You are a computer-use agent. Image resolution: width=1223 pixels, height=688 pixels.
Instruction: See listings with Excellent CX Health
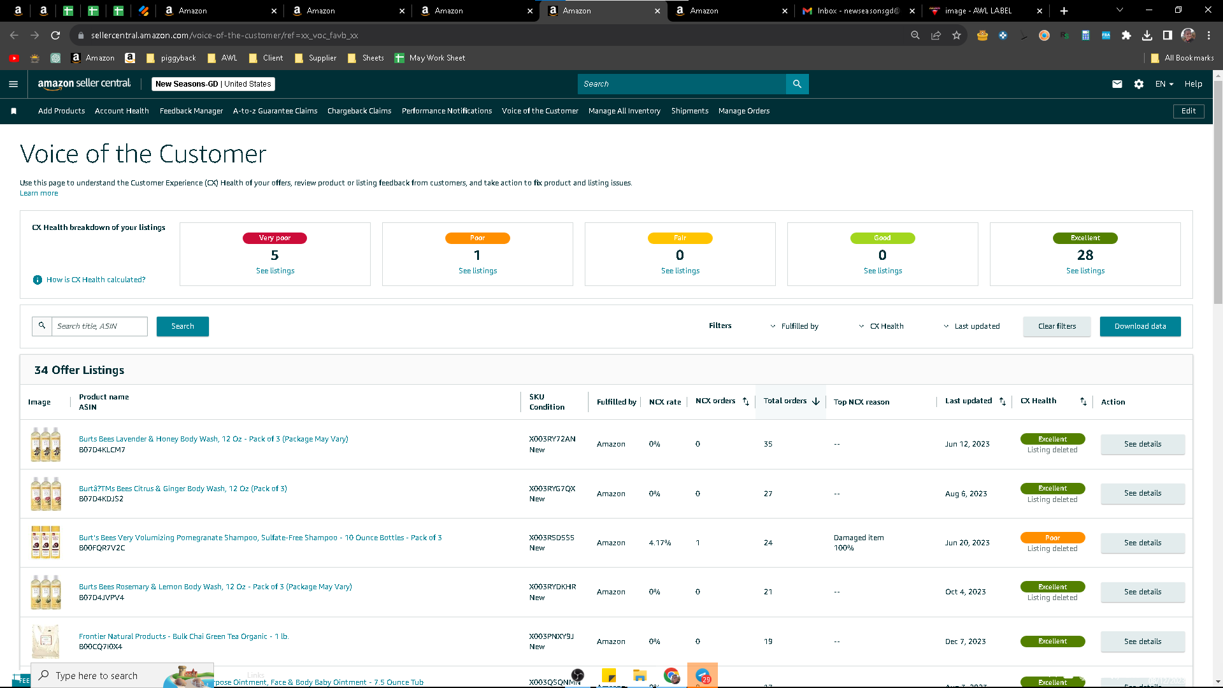[1085, 271]
